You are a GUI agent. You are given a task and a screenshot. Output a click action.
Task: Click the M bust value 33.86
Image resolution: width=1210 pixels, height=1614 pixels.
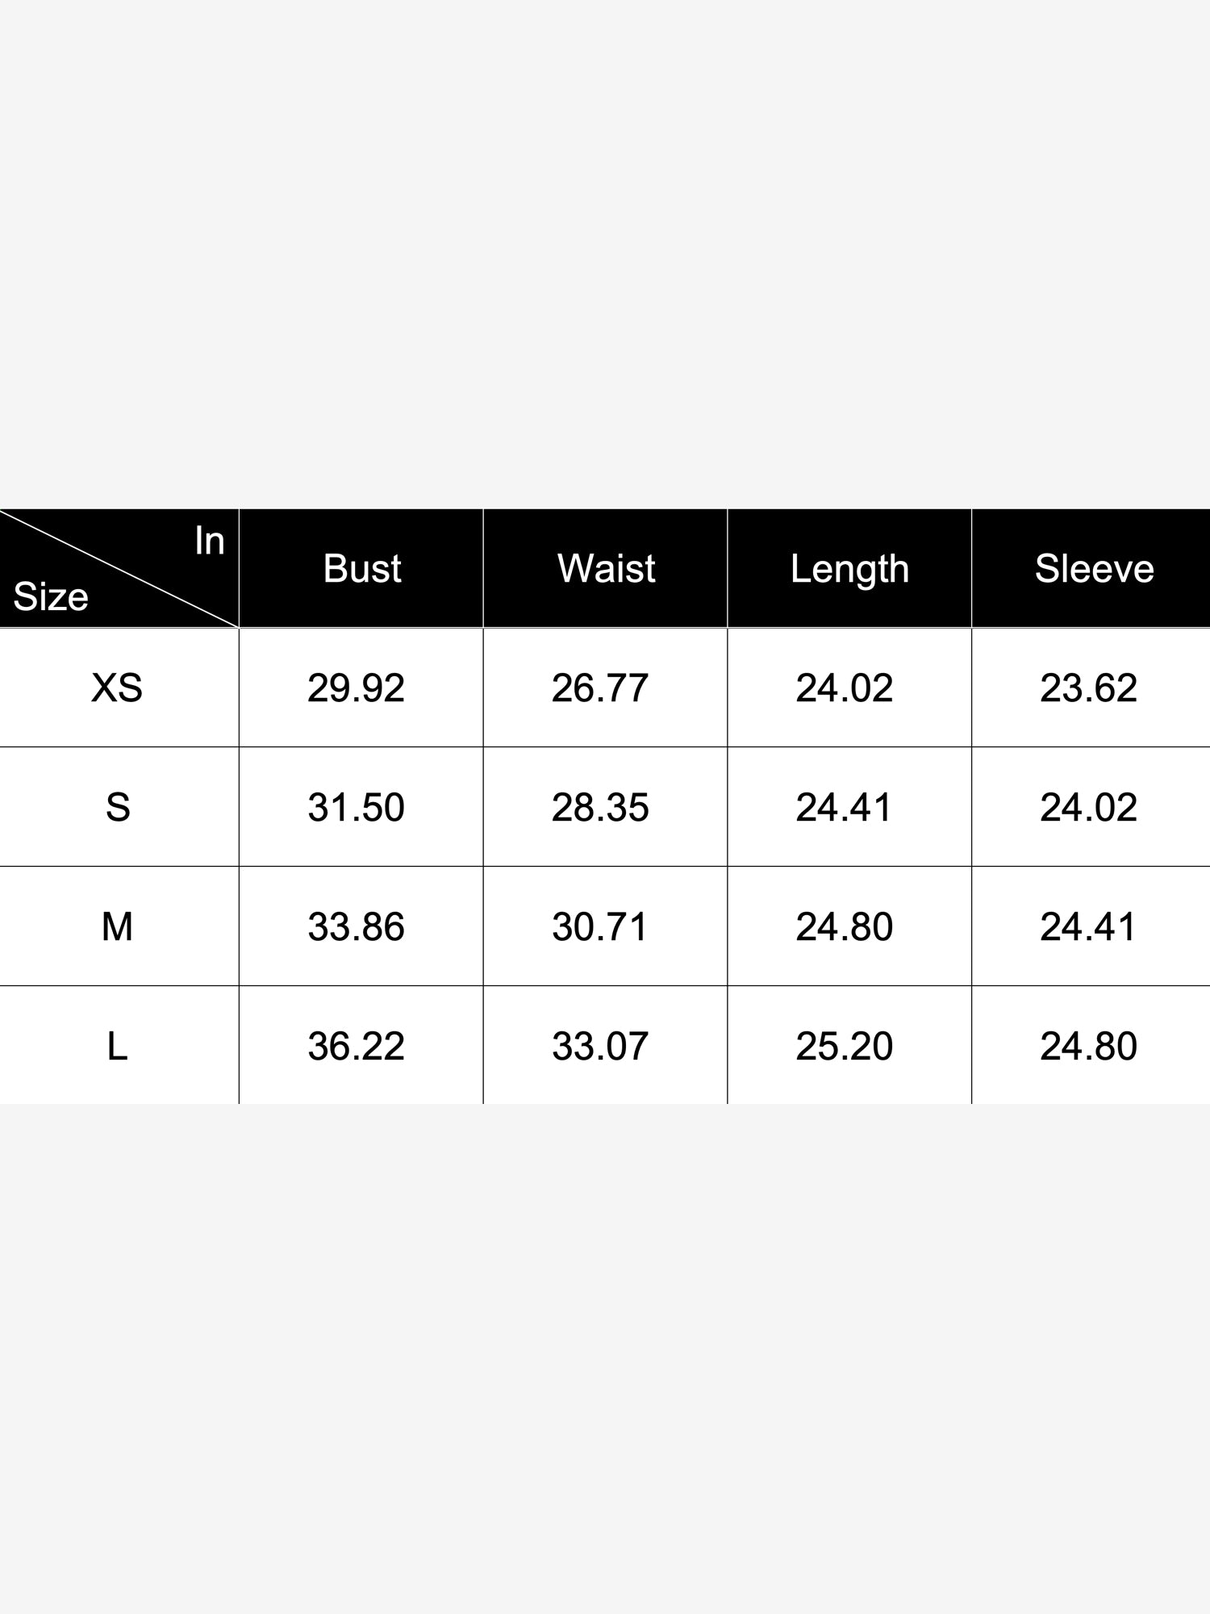[x=356, y=927]
